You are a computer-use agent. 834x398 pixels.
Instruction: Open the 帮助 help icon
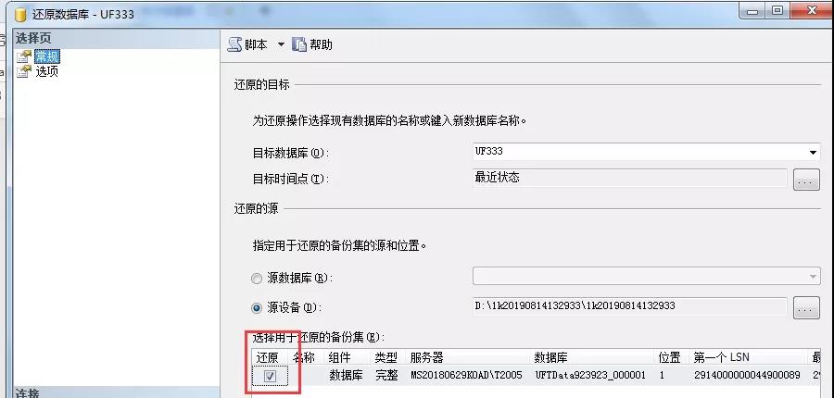pyautogui.click(x=299, y=44)
